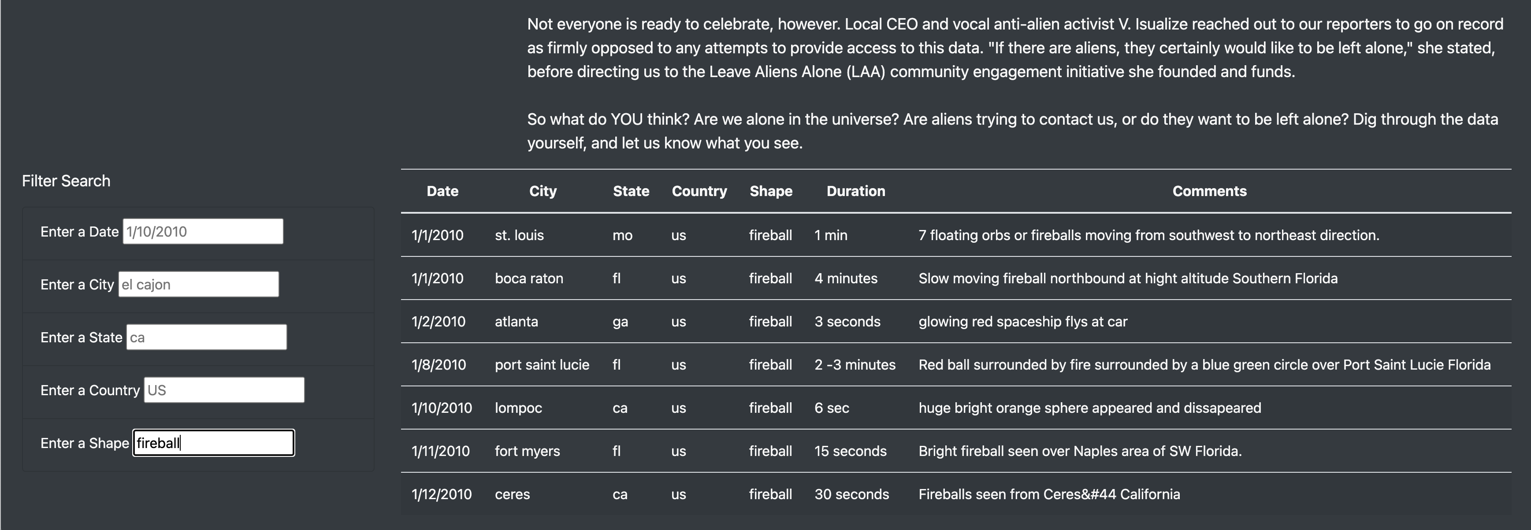This screenshot has width=1531, height=530.
Task: Click the State filter containing ca
Action: 206,337
